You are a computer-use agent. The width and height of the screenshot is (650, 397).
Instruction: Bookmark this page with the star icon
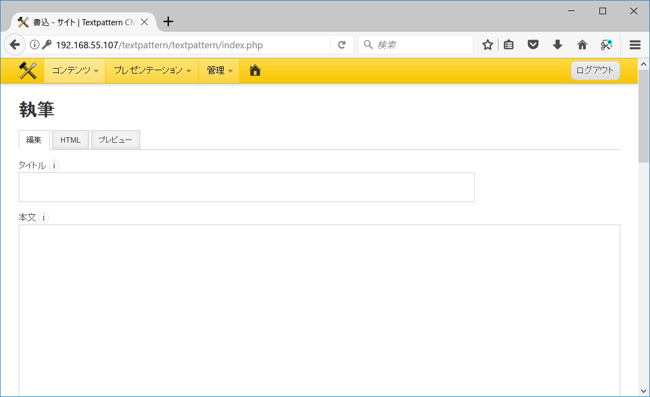(x=487, y=44)
